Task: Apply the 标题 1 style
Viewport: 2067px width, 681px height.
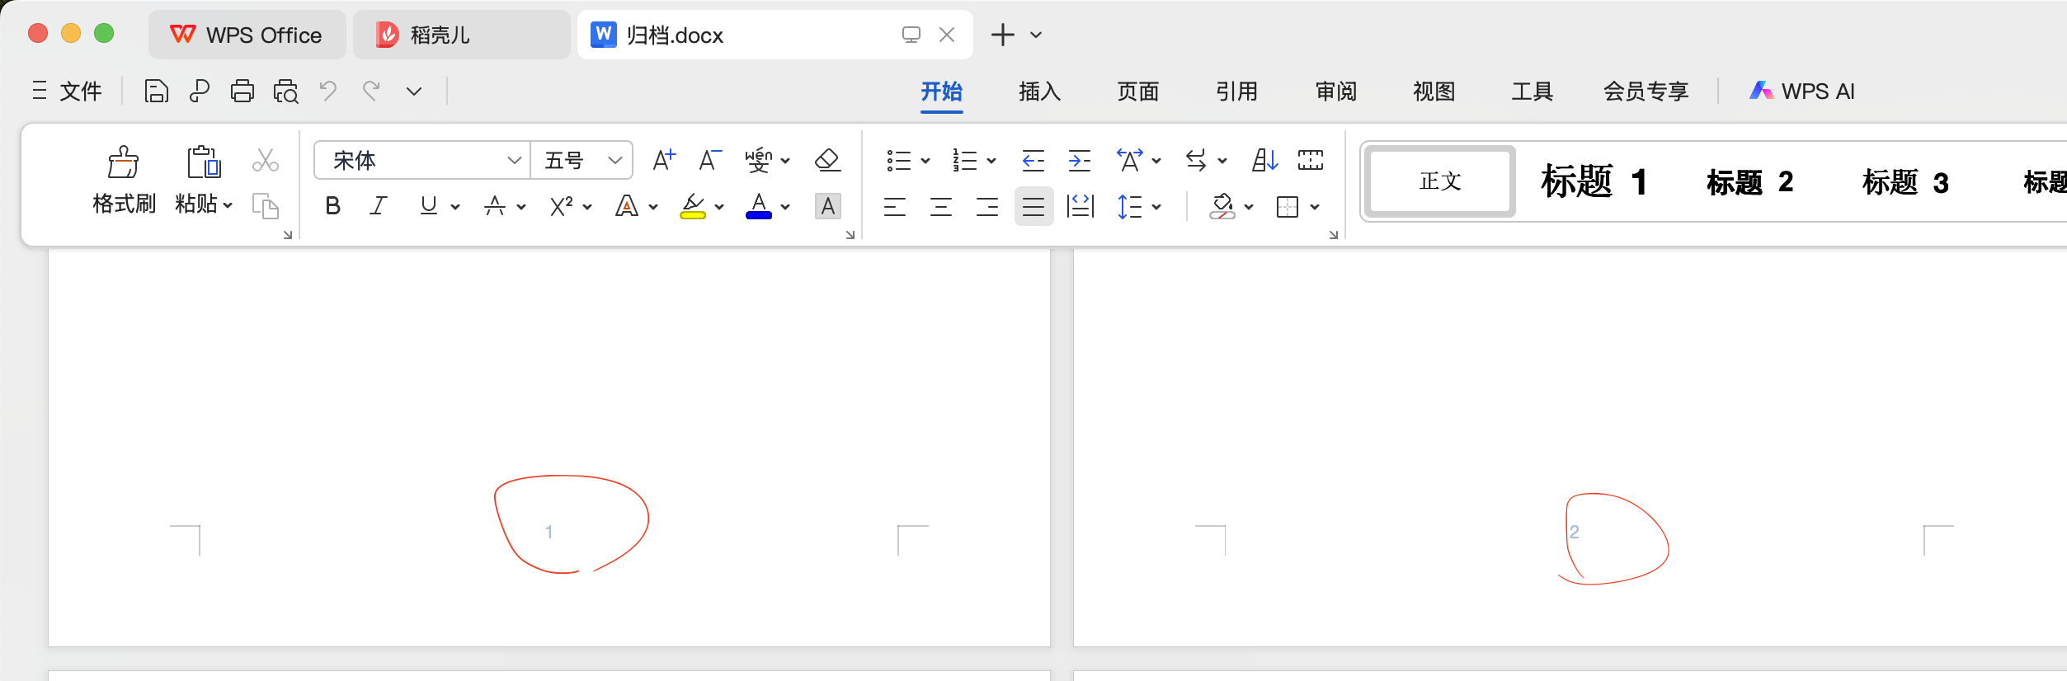Action: click(x=1594, y=181)
